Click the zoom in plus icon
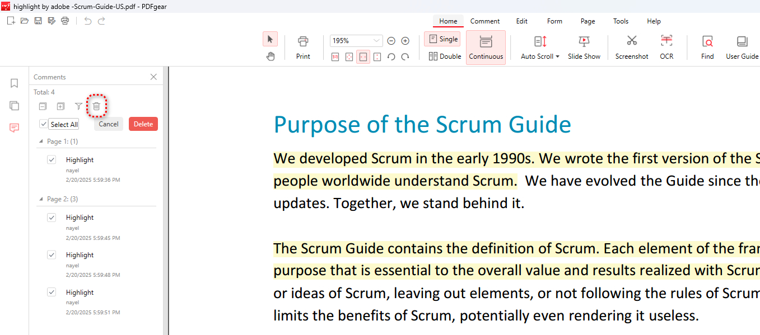 (405, 41)
